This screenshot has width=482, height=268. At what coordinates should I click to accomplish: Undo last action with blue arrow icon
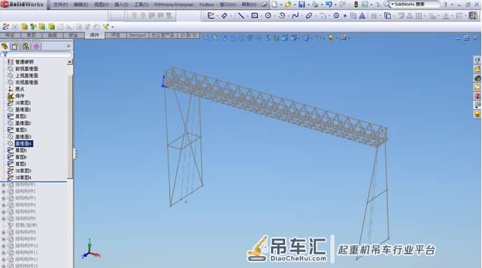tap(329, 4)
